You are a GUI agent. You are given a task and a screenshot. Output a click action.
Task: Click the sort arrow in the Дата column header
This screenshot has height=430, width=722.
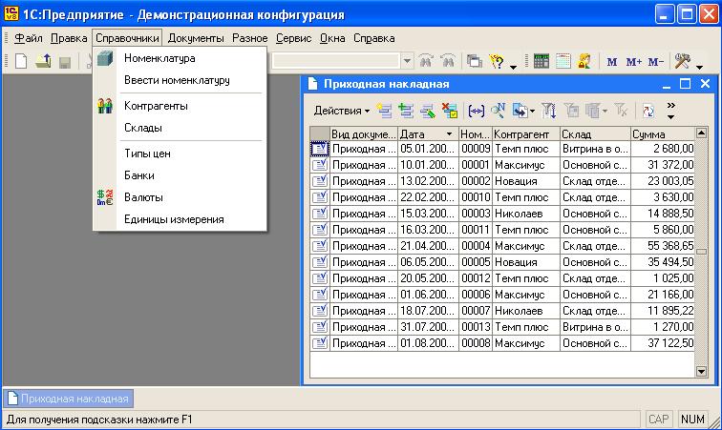[450, 133]
